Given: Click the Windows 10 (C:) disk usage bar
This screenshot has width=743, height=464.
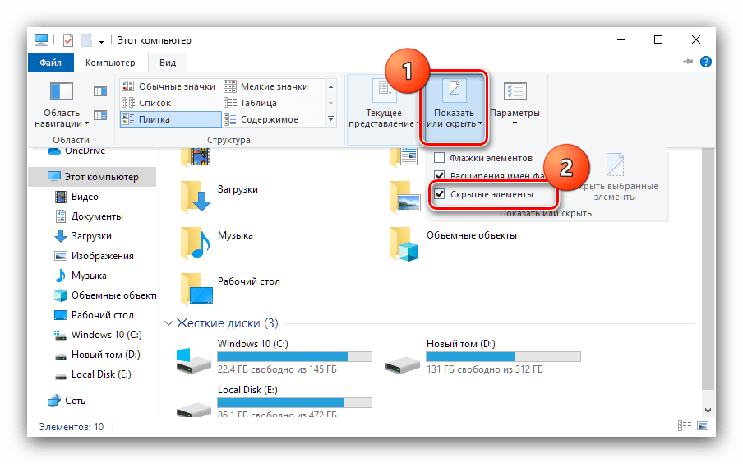Looking at the screenshot, I should pyautogui.click(x=293, y=357).
